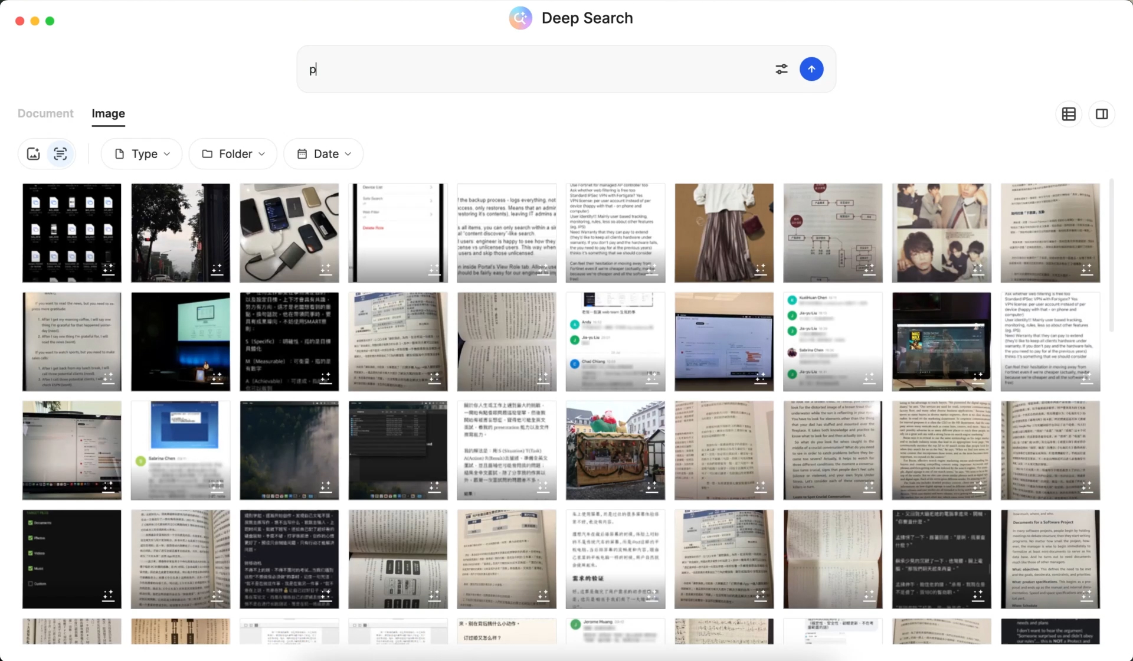Open the Folder filter dropdown
The width and height of the screenshot is (1133, 661).
point(233,154)
